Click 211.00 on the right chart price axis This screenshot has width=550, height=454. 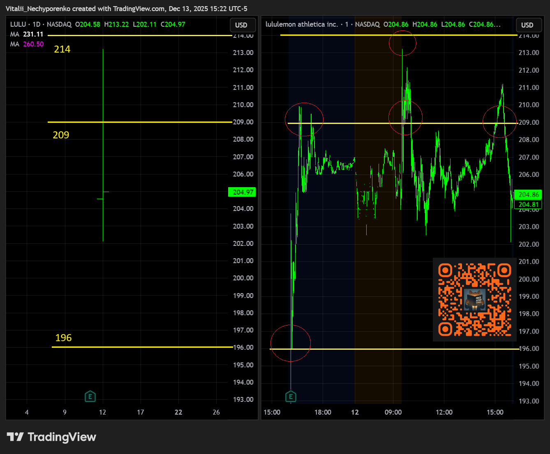click(529, 87)
